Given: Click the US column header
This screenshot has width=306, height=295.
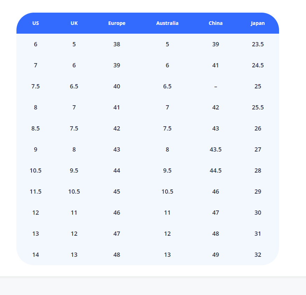Looking at the screenshot, I should point(35,23).
